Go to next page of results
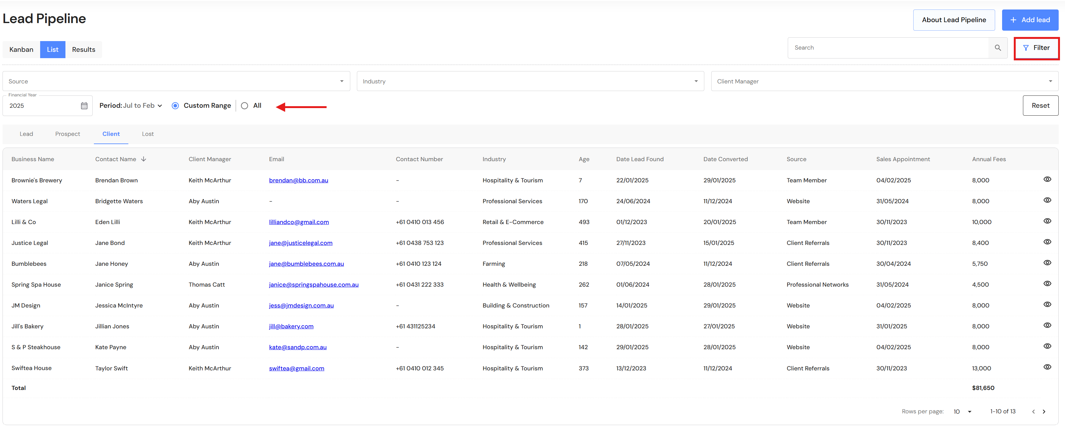The width and height of the screenshot is (1065, 426). (x=1044, y=411)
